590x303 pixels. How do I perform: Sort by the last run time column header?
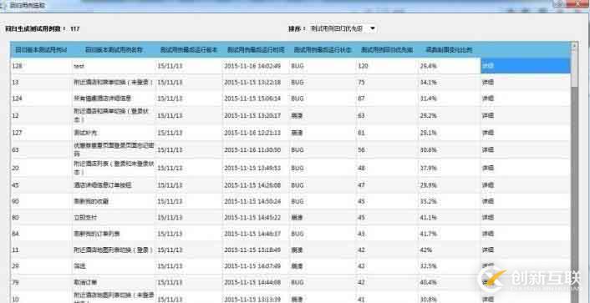[256, 49]
